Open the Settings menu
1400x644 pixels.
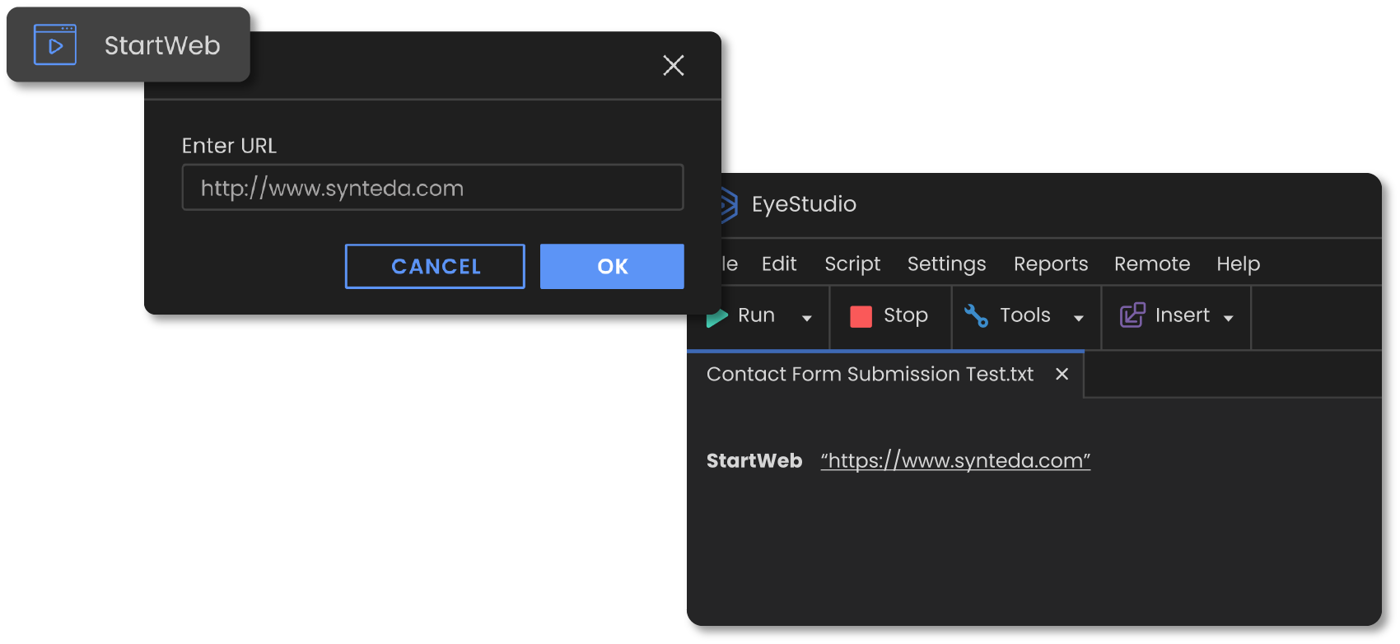click(x=946, y=264)
